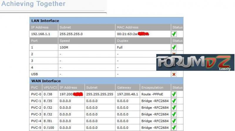This screenshot has height=131, width=235.
Task: Click the green status check for PVC-3
Action: pyautogui.click(x=174, y=114)
